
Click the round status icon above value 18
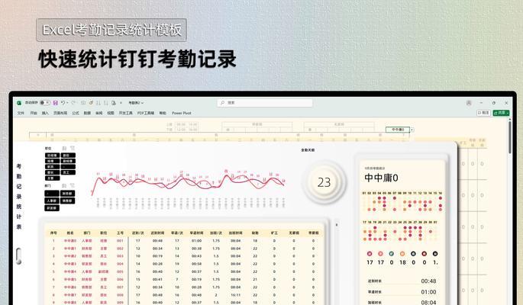tap(402, 254)
